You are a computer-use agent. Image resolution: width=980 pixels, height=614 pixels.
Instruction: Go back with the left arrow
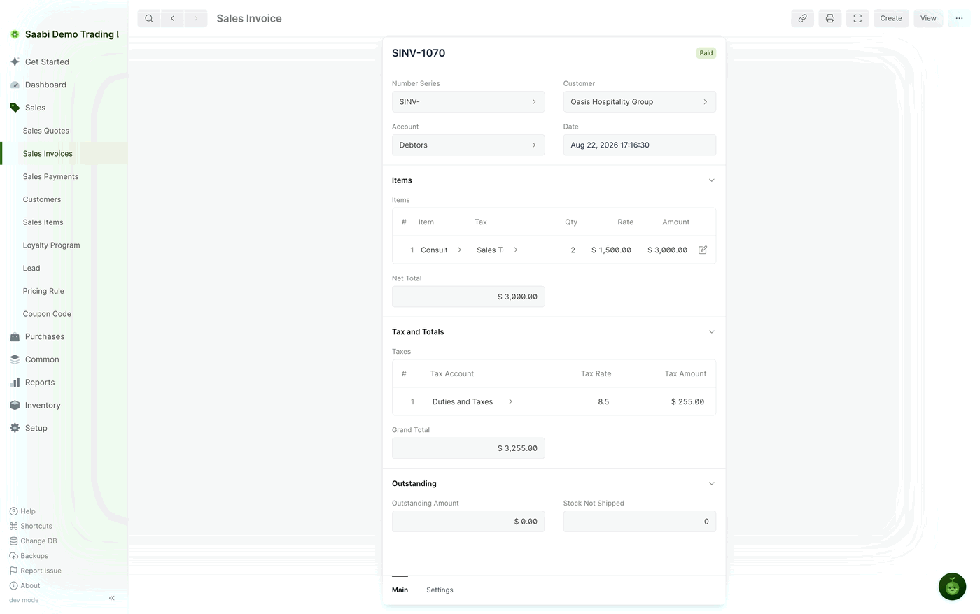click(172, 18)
